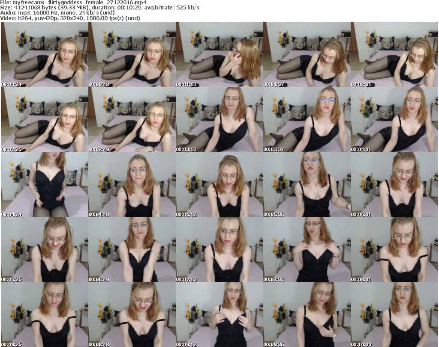The height and width of the screenshot is (347, 439).
Task: Open the frame marked 00:06:25
Action: pyautogui.click(x=44, y=249)
